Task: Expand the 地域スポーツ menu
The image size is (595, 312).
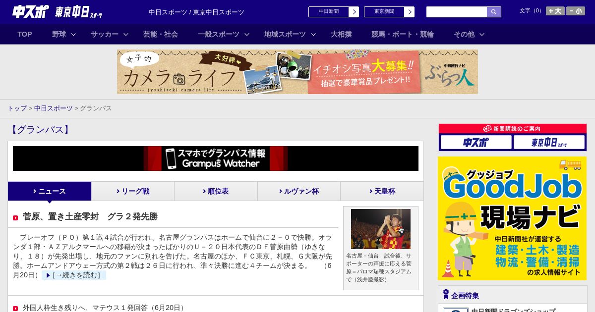Action: [290, 34]
